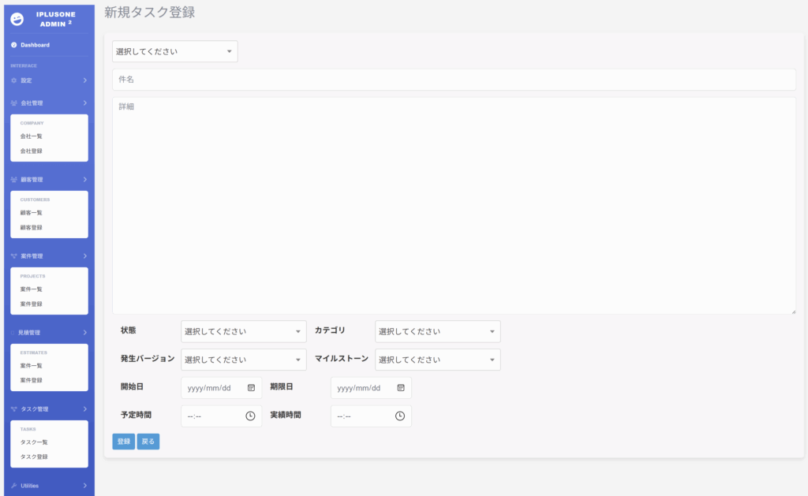The image size is (808, 496).
Task: Go to 会社登録
Action: click(32, 151)
